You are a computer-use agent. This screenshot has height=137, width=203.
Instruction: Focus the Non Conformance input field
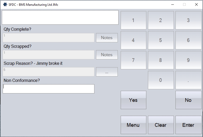tap(49, 89)
